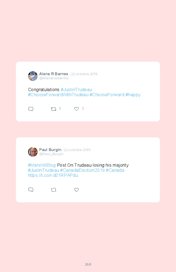The image size is (176, 272).
Task: Click the Paul Burgin display name
Action: (x=50, y=150)
